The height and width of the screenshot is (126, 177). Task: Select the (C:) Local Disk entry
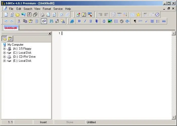(x=22, y=53)
